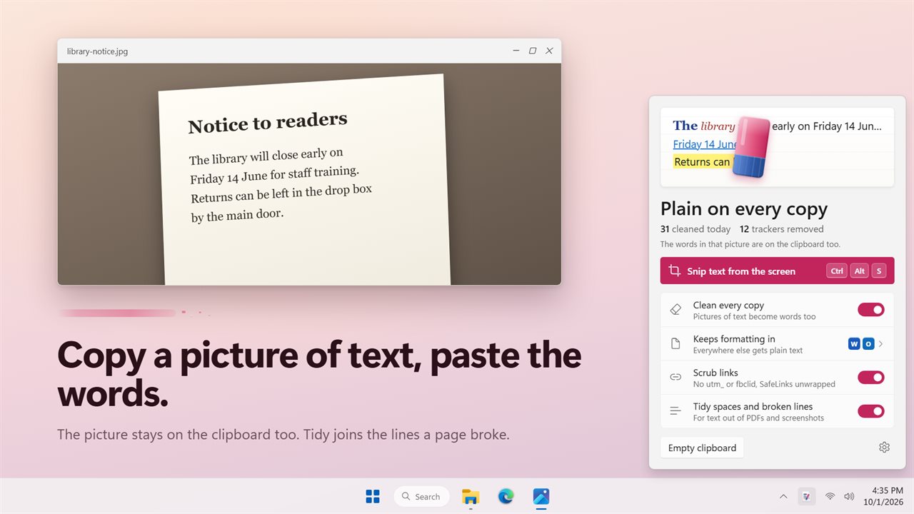The height and width of the screenshot is (514, 914).
Task: Click the Snip text from the screen button
Action: coord(777,271)
